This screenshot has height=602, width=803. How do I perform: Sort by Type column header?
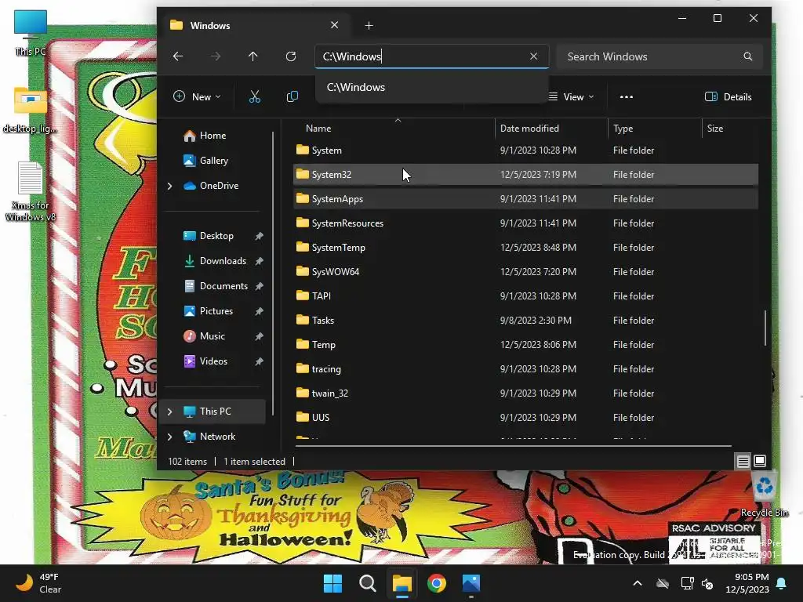coord(655,129)
